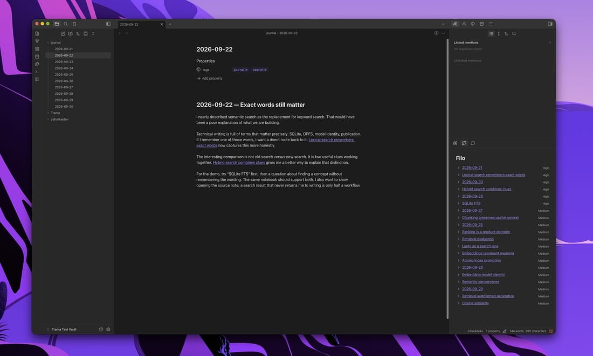Open 2026-09-30 in the file tree

pos(64,107)
